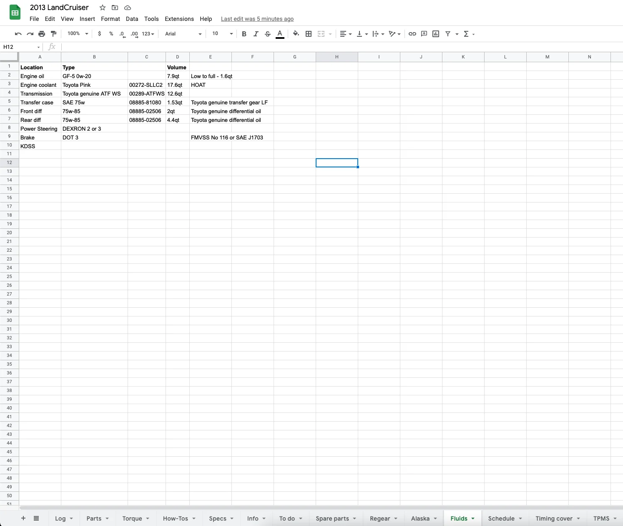The width and height of the screenshot is (623, 526).
Task: Insert a chart
Action: (436, 34)
